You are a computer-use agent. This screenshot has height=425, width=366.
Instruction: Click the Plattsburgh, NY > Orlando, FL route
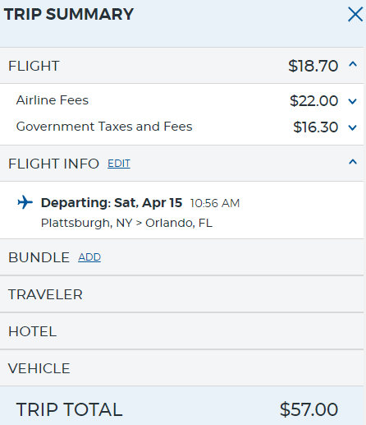point(126,223)
